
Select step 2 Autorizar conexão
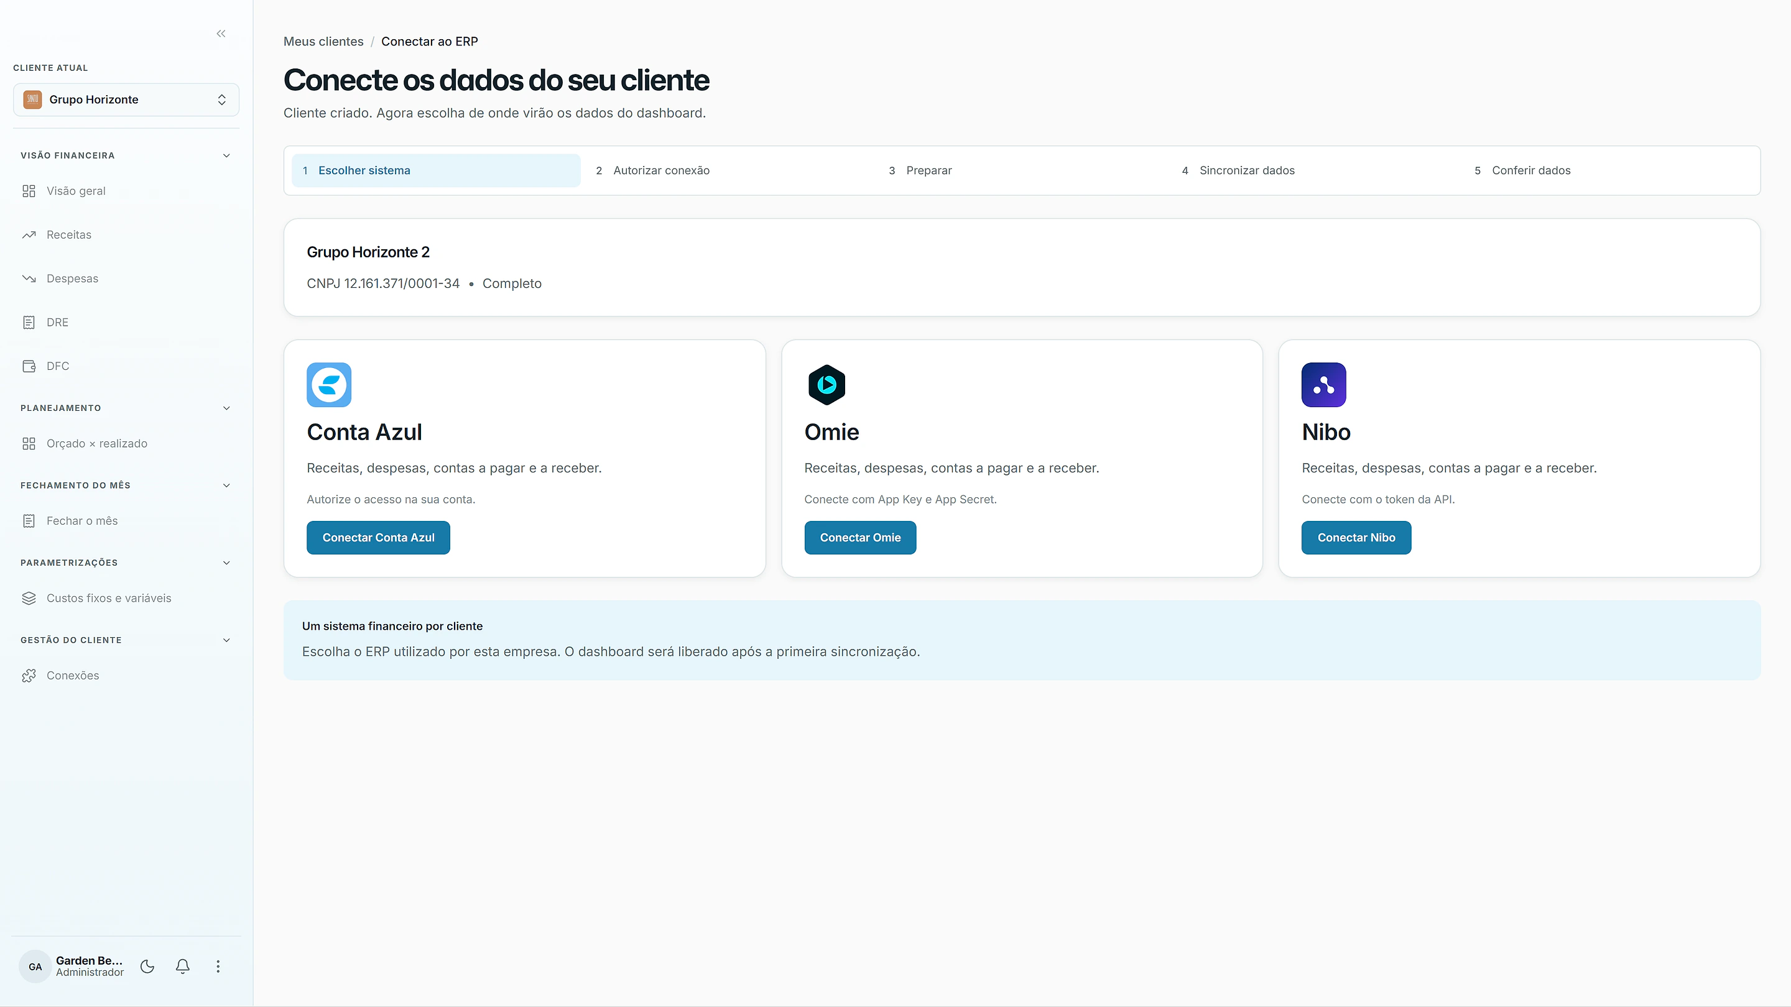(729, 170)
